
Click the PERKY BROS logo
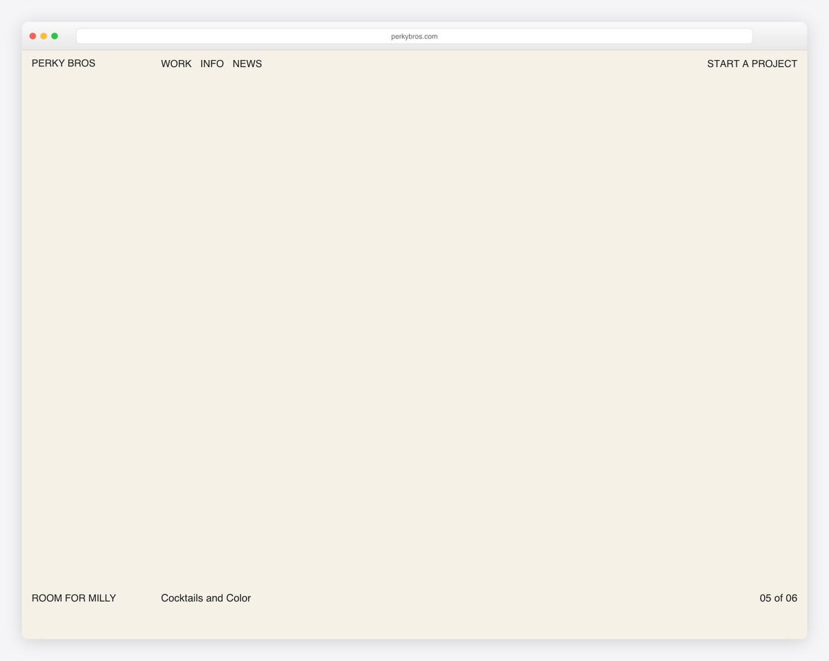coord(63,64)
